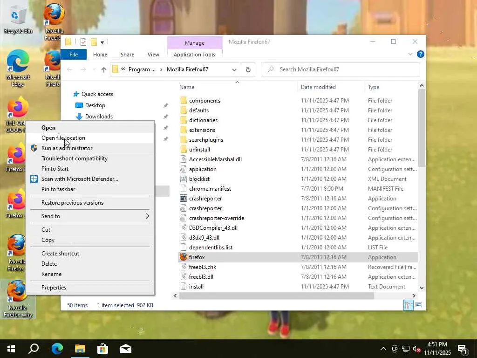Choose Pin to taskbar
The width and height of the screenshot is (477, 358).
click(90, 189)
